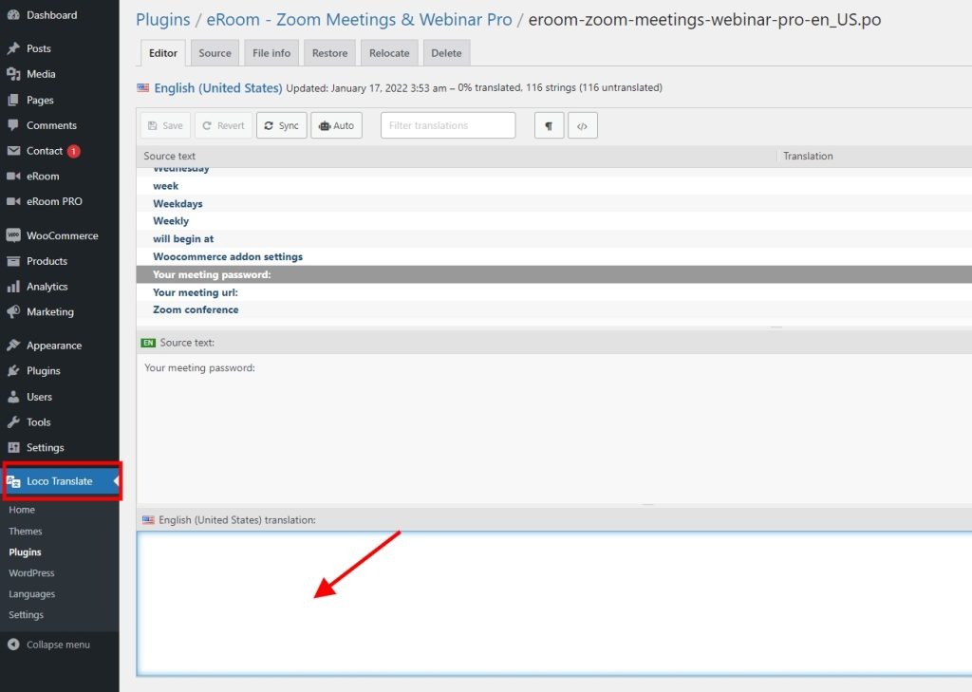
Task: Open the File info tab
Action: [271, 53]
